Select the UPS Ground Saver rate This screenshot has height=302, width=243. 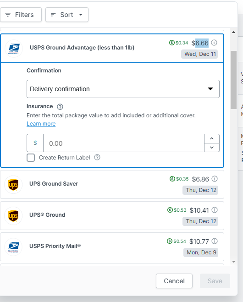(x=112, y=185)
